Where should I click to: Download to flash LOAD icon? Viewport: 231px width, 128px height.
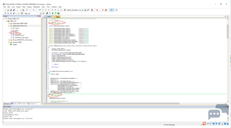(x=22, y=13)
